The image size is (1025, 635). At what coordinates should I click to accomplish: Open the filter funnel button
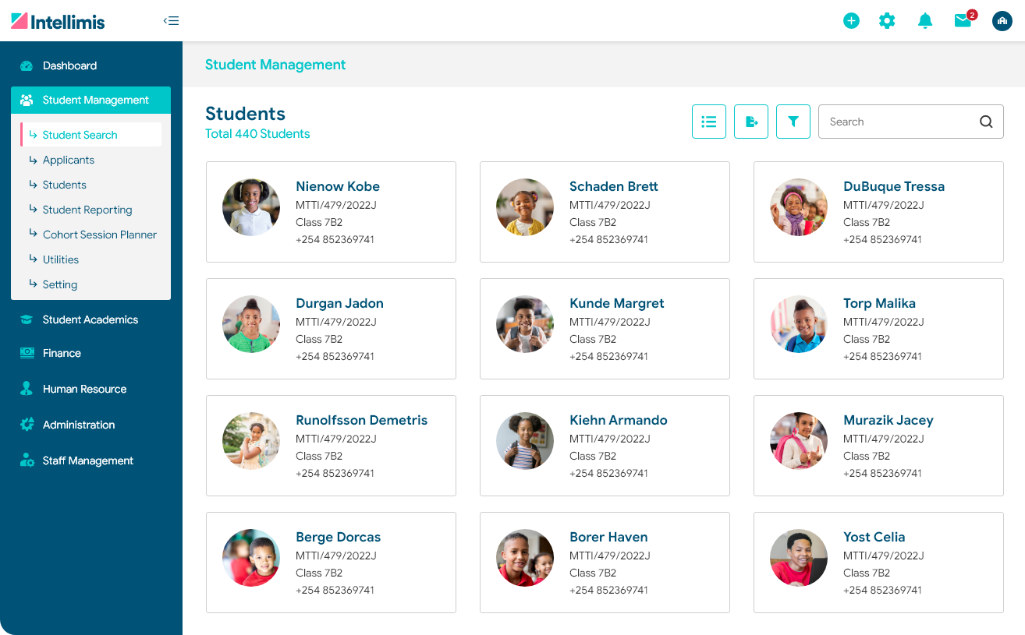pos(793,122)
